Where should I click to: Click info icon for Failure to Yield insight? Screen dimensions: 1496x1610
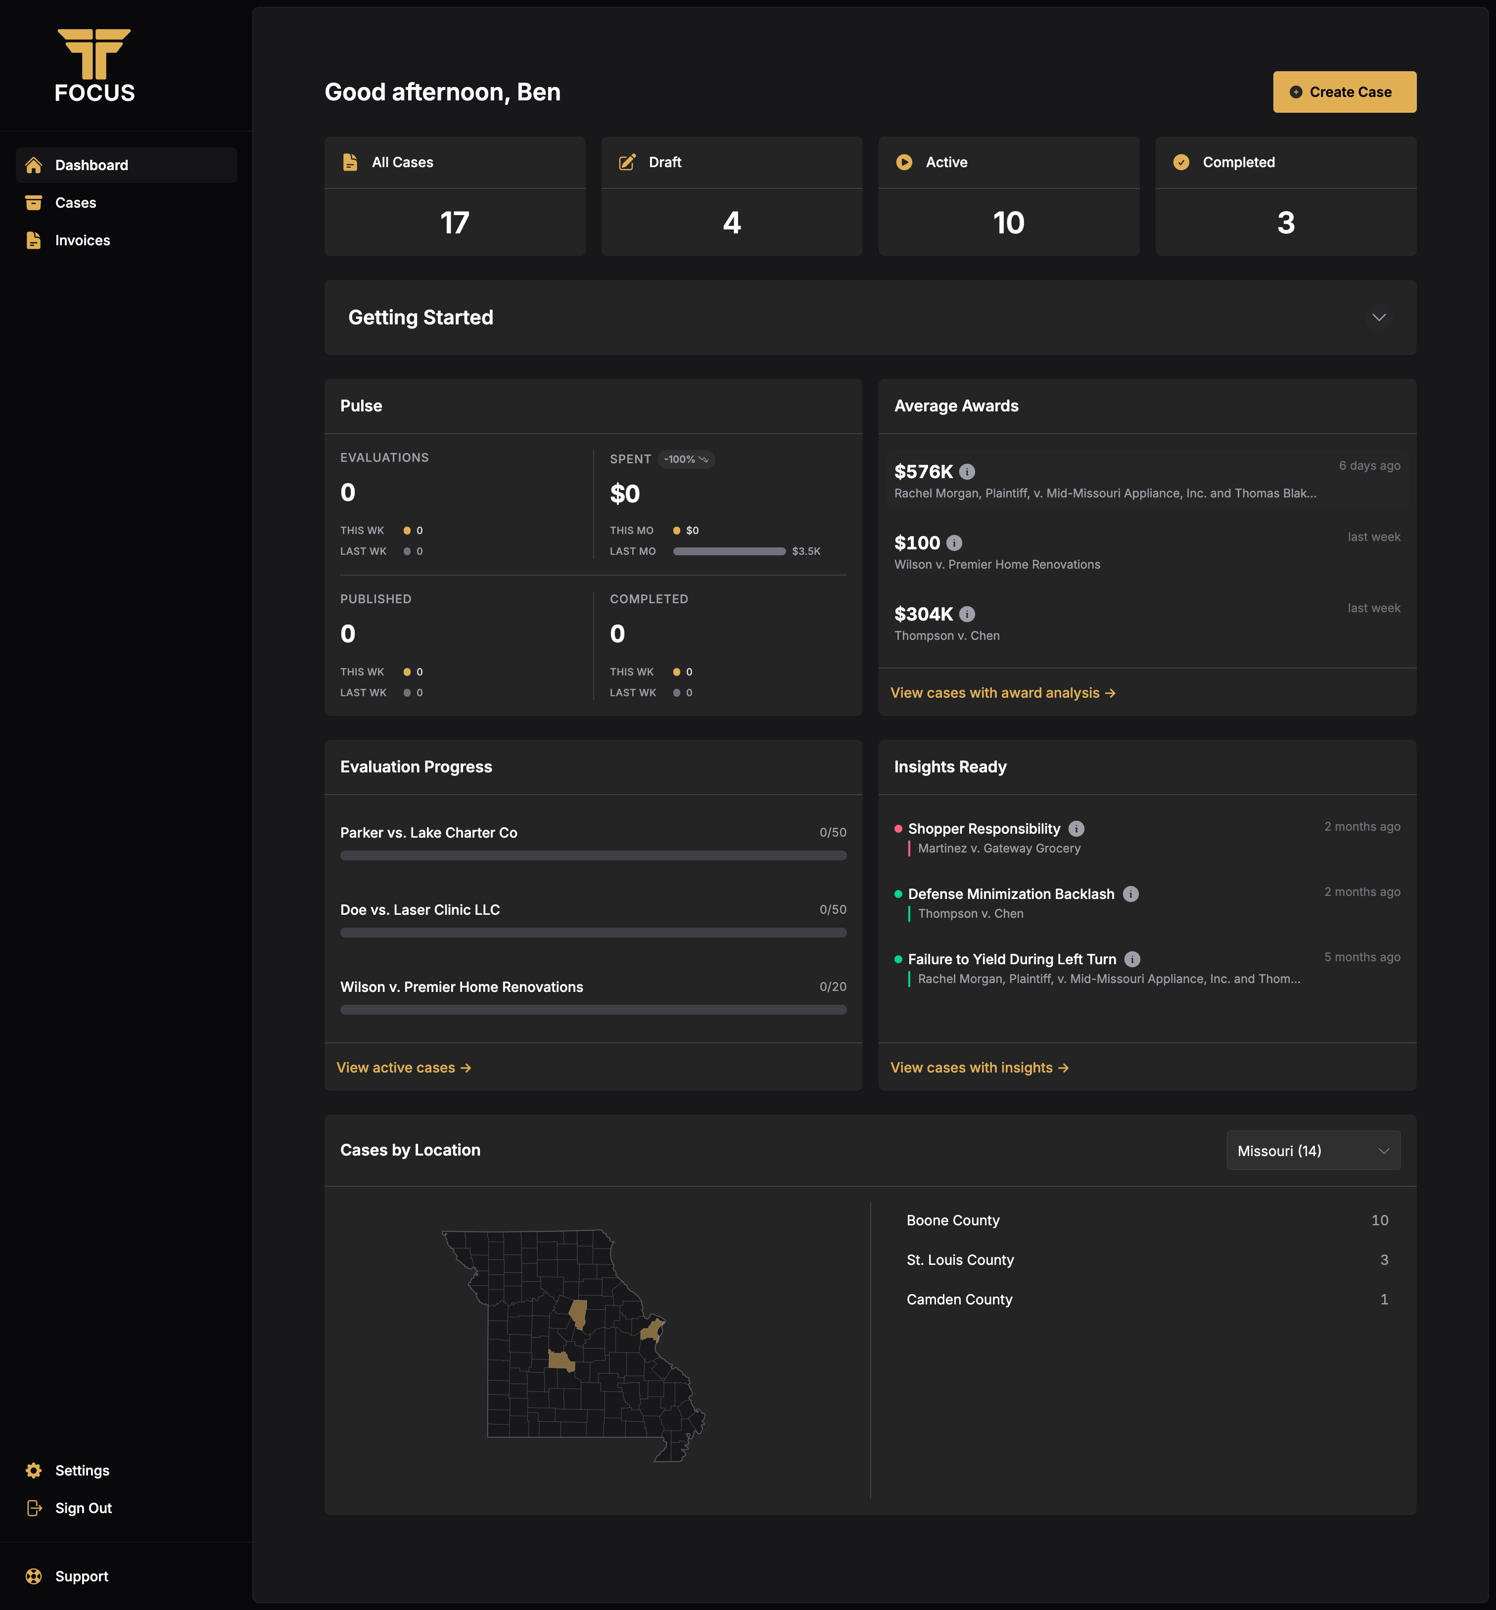click(x=1132, y=959)
